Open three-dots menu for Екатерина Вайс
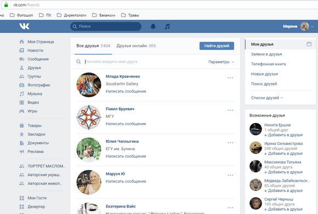This screenshot has height=214, width=318. [230, 208]
